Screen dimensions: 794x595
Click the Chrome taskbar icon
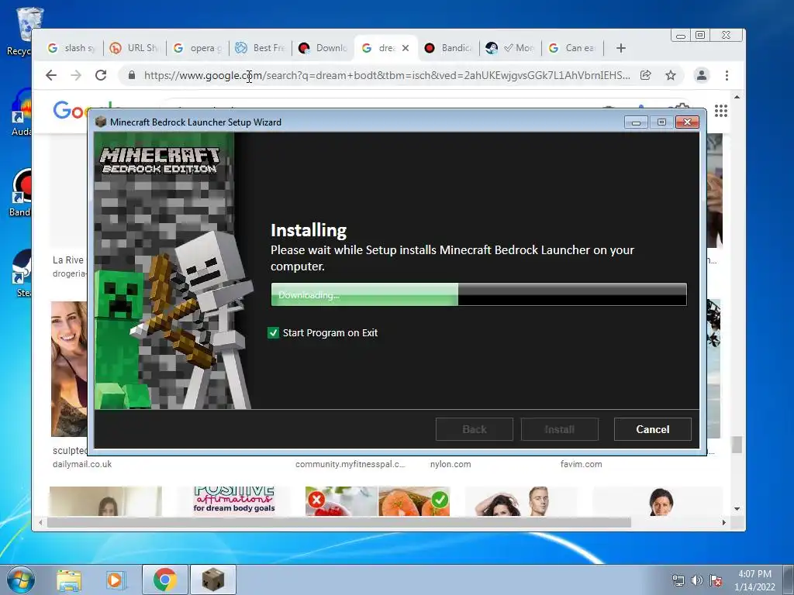[164, 580]
